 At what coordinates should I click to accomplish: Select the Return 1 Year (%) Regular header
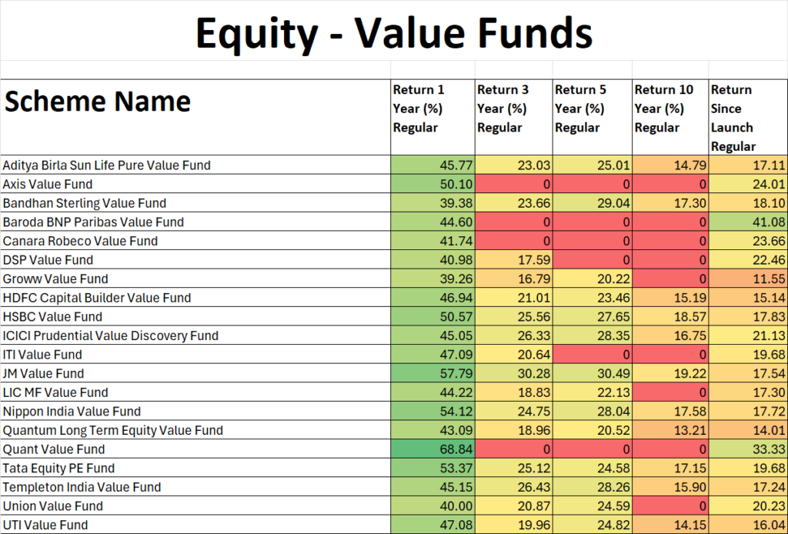tap(432, 117)
